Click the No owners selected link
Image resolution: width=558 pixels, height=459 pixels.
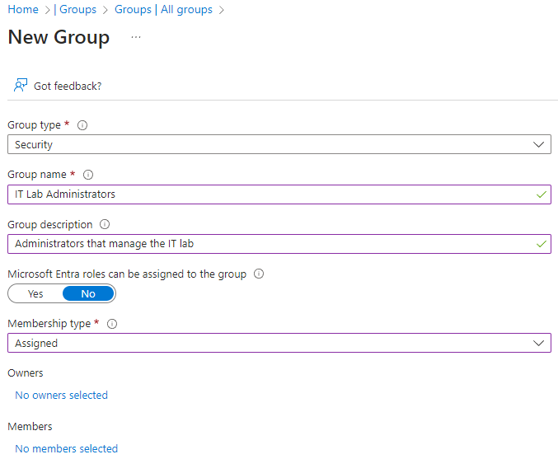(61, 396)
